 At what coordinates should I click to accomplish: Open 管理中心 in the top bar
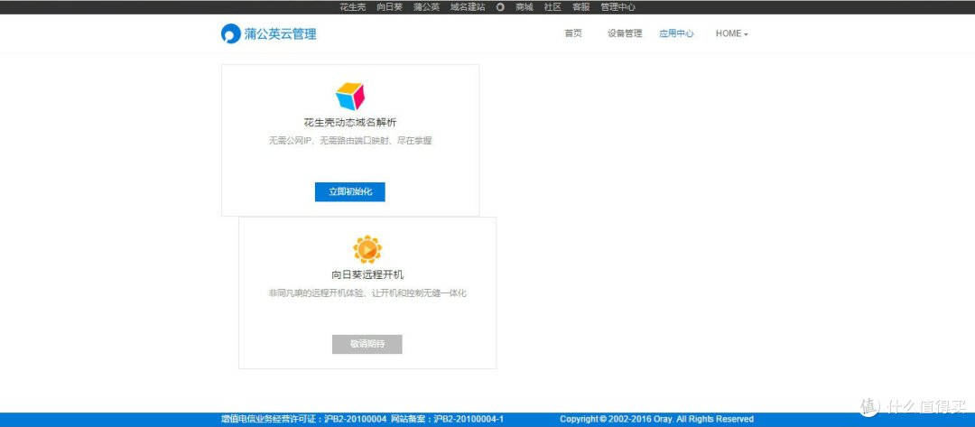[618, 7]
